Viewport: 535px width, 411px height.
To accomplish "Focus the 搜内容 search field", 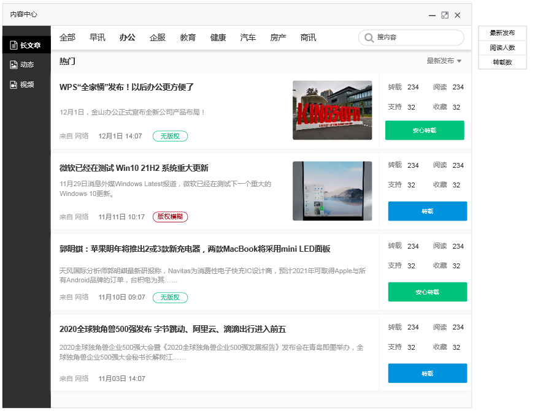I will tap(411, 37).
